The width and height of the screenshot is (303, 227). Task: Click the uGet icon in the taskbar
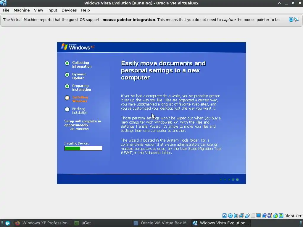click(77, 223)
